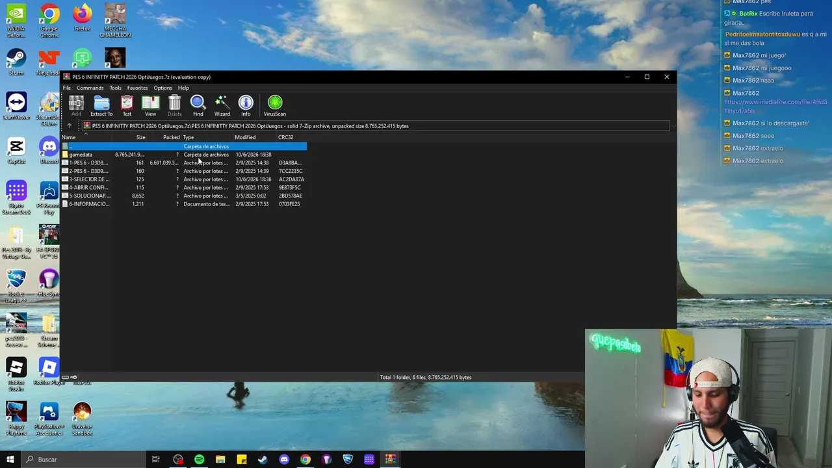Click the archive path address field
The height and width of the screenshot is (468, 832).
point(374,125)
